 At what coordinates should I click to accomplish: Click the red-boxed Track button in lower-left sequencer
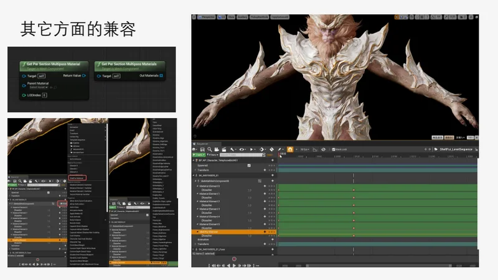63,203
